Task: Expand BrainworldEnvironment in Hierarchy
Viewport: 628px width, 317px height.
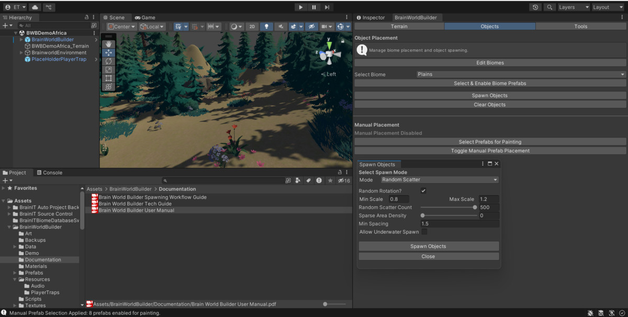Action: click(21, 52)
